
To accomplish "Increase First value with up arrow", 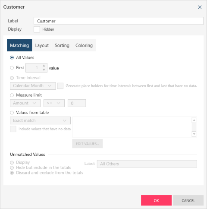I will coord(44,66).
